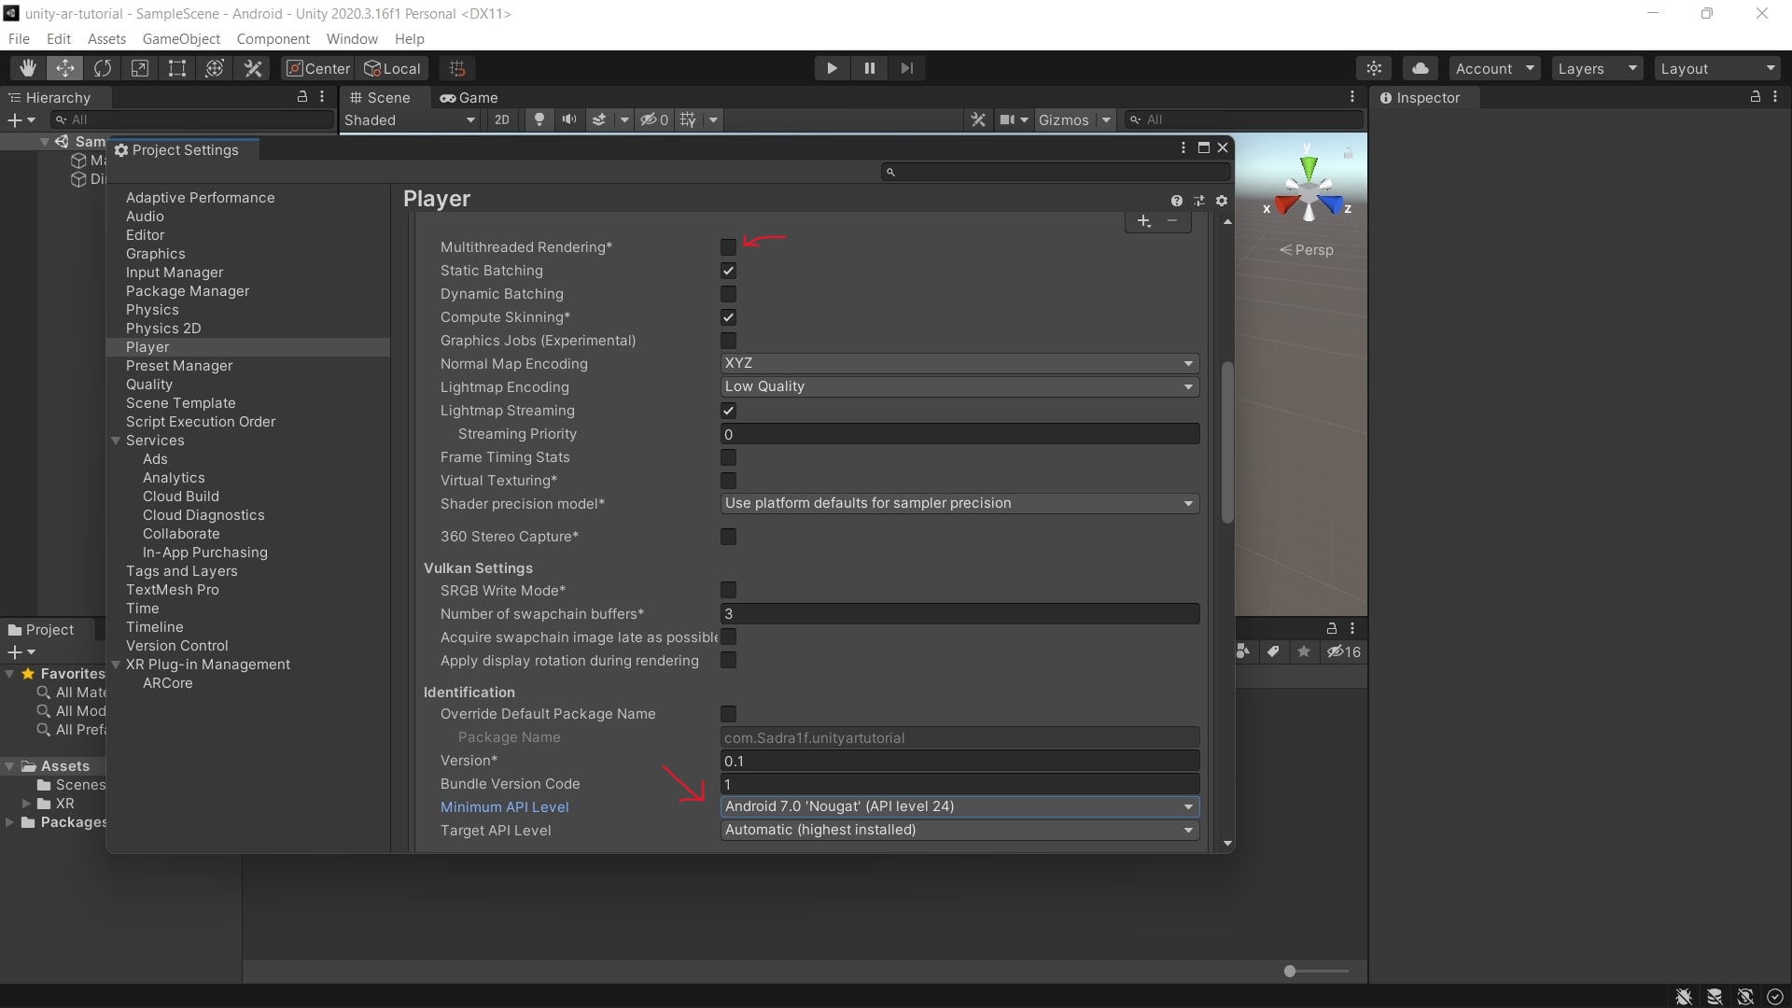Image resolution: width=1792 pixels, height=1008 pixels.
Task: Toggle 2D scene view button
Action: [x=502, y=119]
